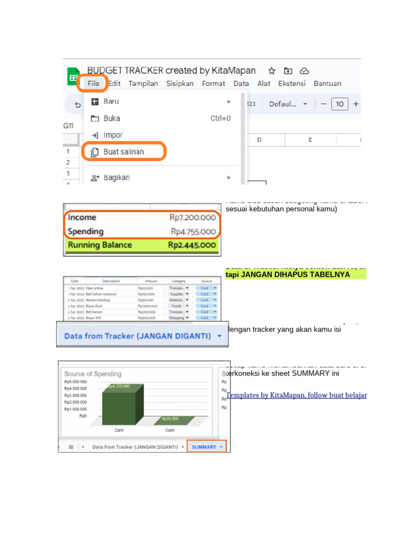Decrease font size with minus button
This screenshot has width=414, height=552.
pyautogui.click(x=323, y=104)
